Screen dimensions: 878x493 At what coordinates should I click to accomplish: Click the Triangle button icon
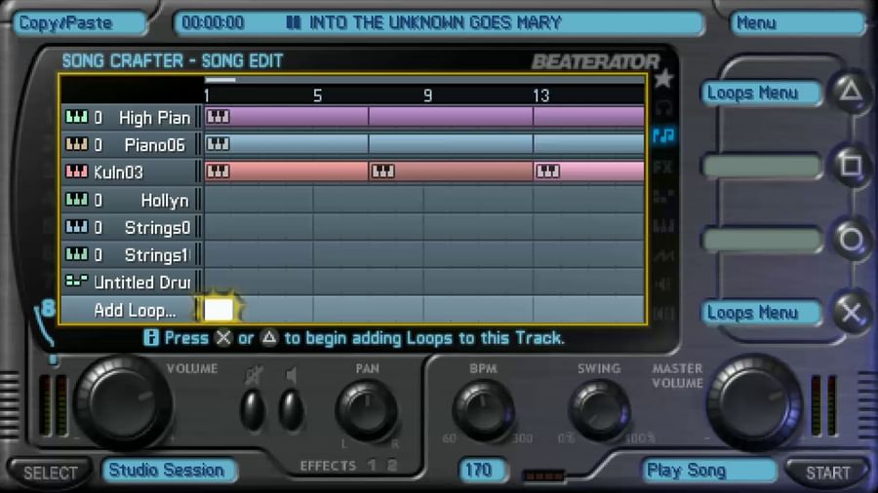pyautogui.click(x=851, y=92)
